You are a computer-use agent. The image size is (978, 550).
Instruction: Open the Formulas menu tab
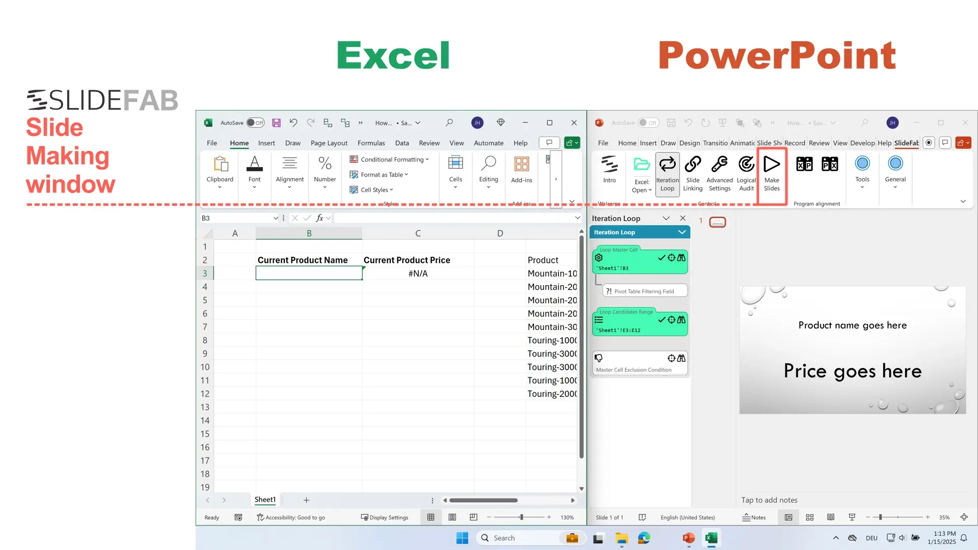coord(371,143)
